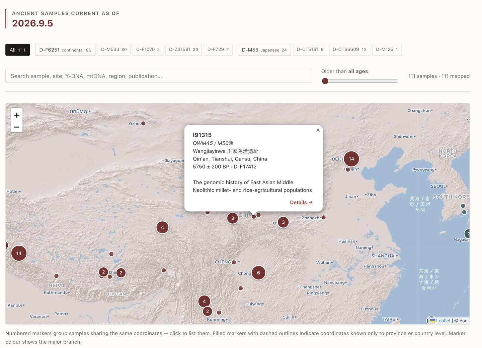Open the 2-sample cluster nearest Kunming

[x=208, y=311]
